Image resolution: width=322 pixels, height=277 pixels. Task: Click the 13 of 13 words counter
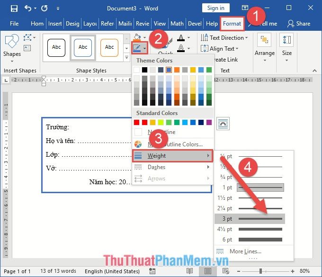tap(58, 271)
